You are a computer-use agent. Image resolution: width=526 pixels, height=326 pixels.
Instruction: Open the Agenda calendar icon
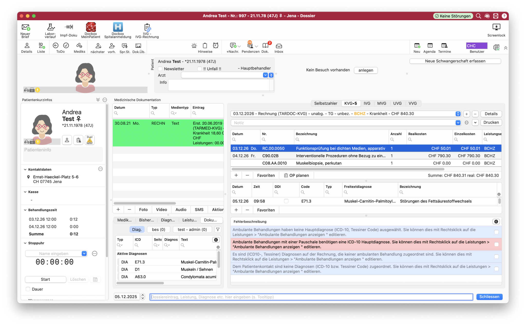tap(430, 46)
